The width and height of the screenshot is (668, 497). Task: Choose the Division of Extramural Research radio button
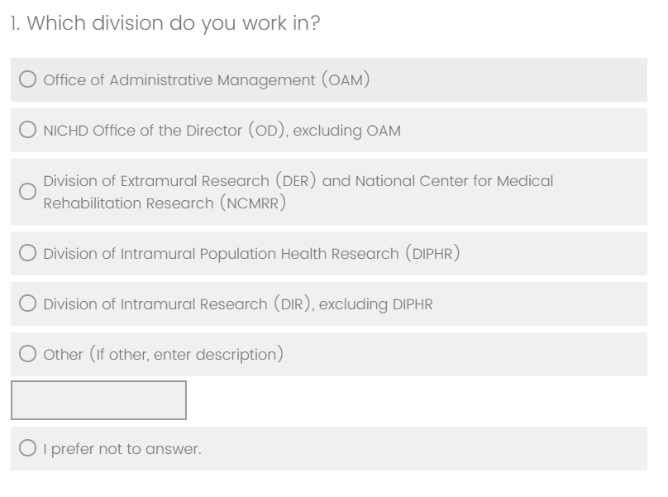tap(28, 192)
